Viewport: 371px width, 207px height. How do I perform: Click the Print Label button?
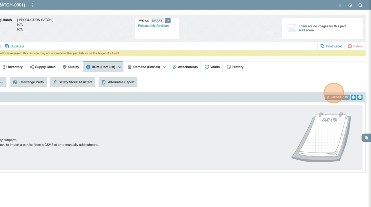pos(331,46)
